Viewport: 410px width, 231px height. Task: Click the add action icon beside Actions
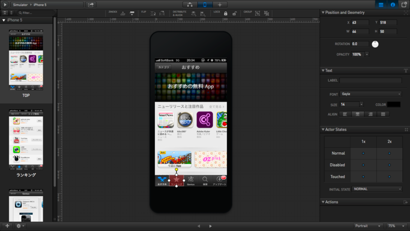(x=405, y=202)
